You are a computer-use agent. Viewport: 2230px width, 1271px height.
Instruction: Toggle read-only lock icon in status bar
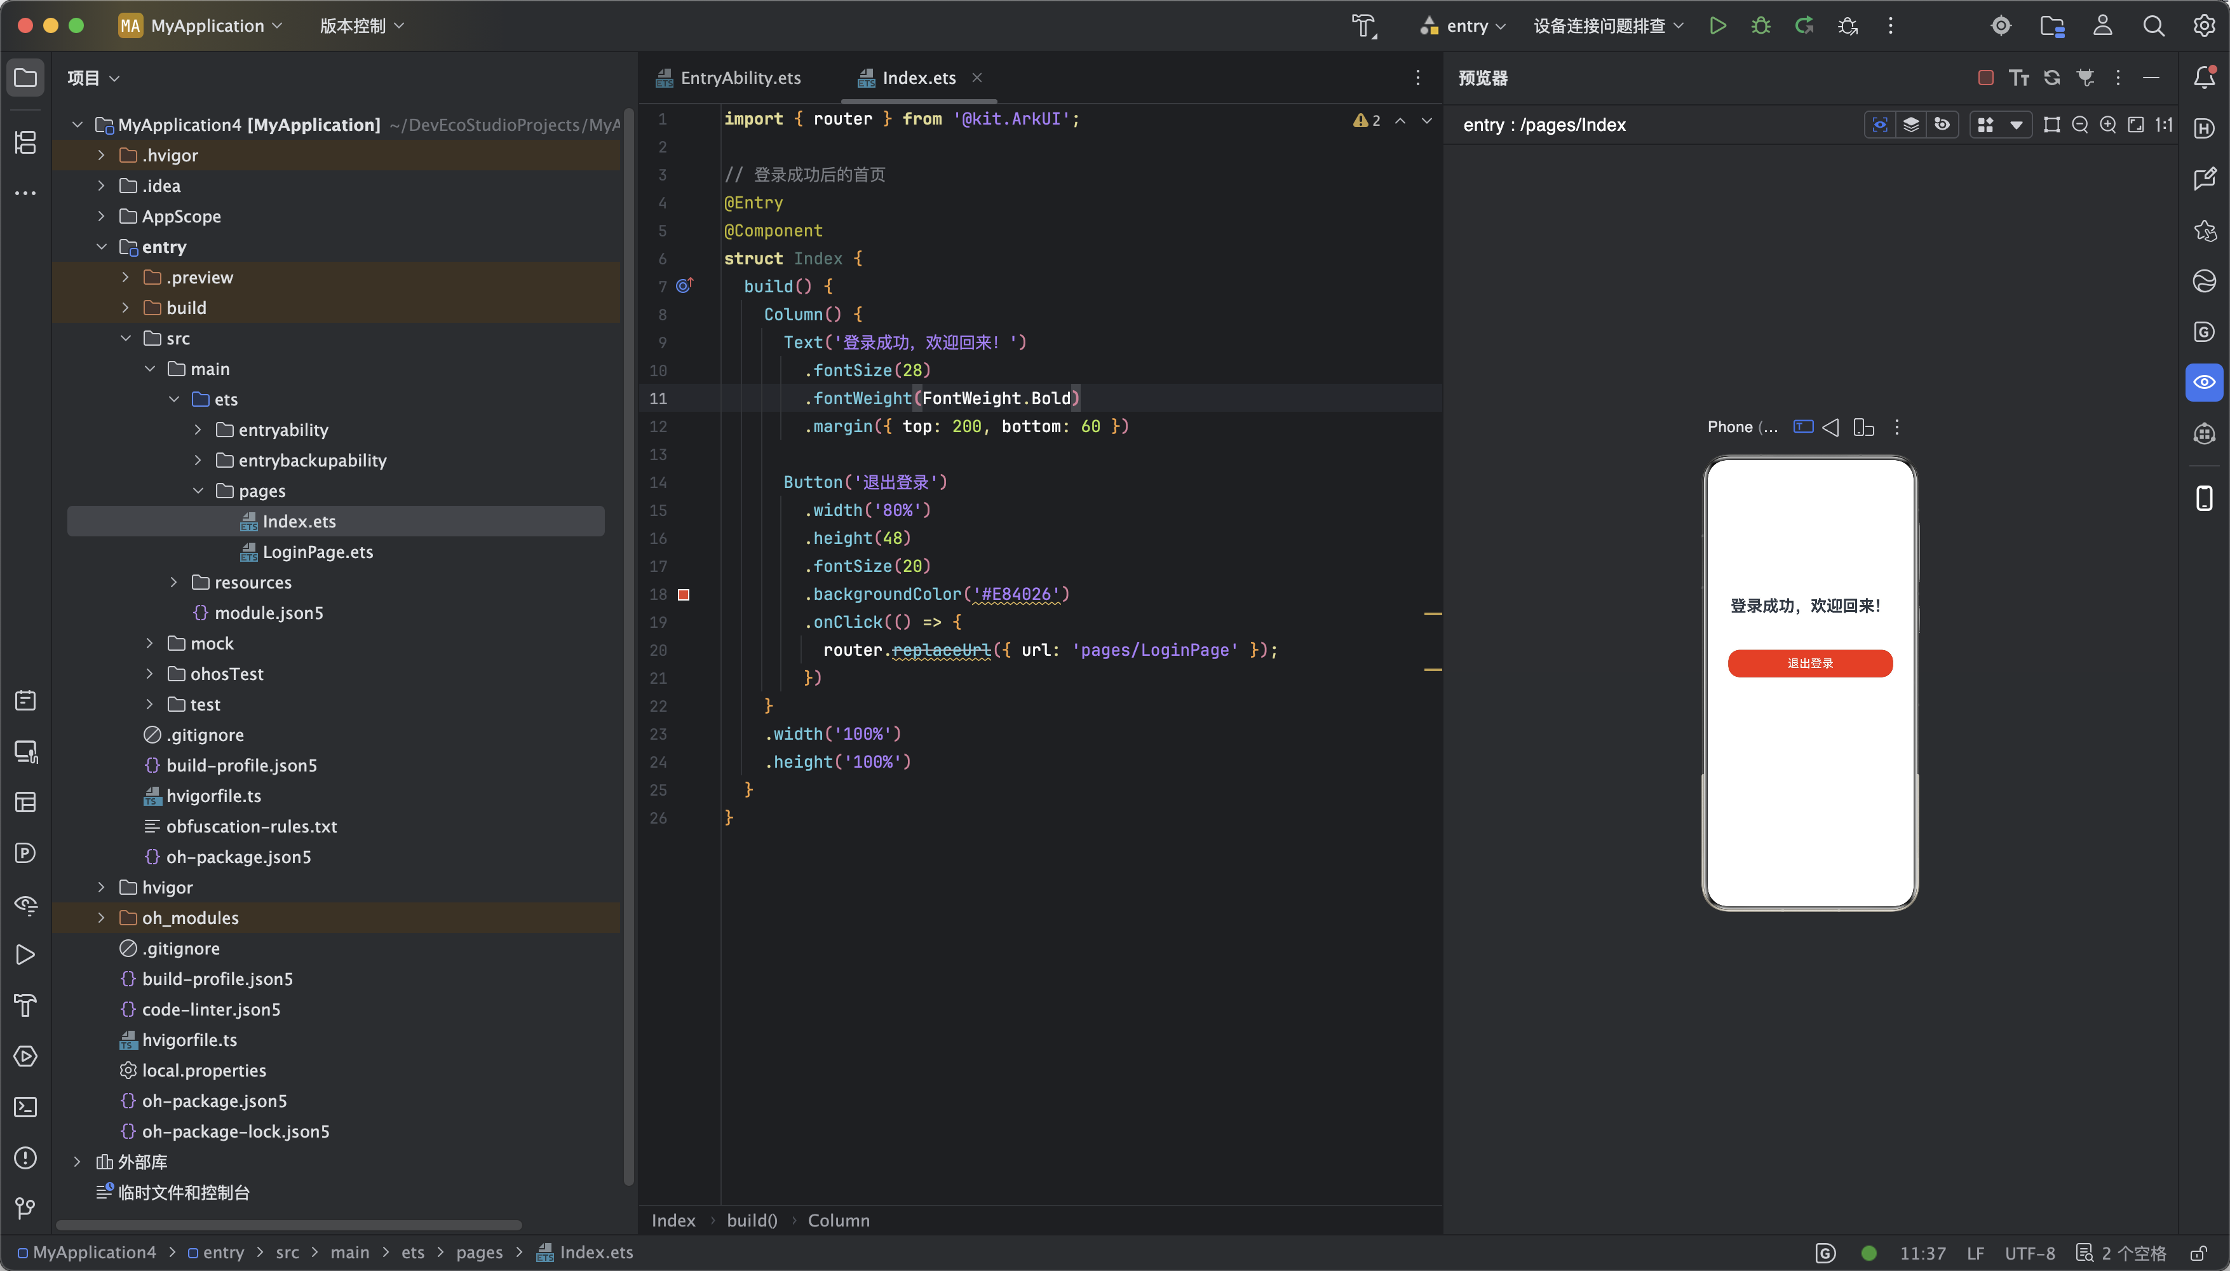click(x=2199, y=1254)
